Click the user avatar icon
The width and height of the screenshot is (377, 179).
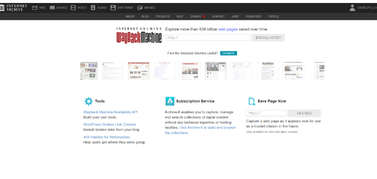click(x=352, y=8)
